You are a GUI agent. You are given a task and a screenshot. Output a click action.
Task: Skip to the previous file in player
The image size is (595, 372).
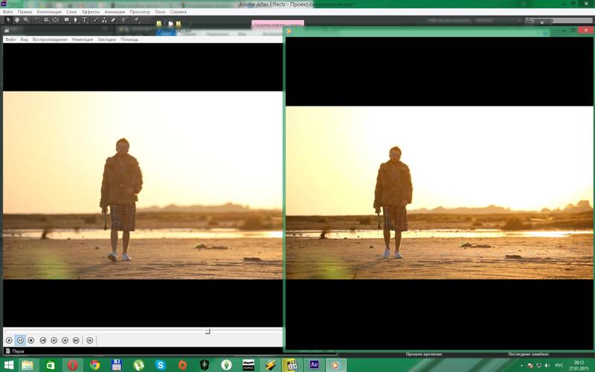pos(42,340)
